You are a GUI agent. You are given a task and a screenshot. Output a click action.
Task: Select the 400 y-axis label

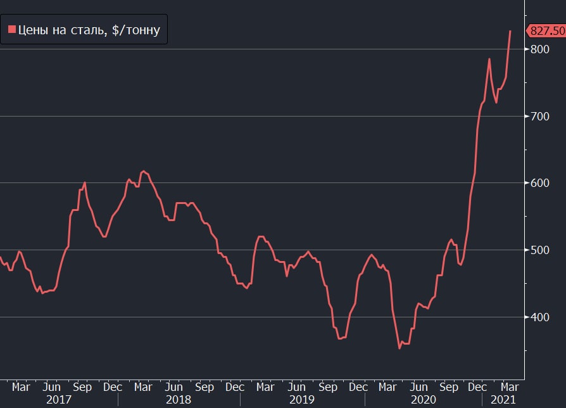540,317
